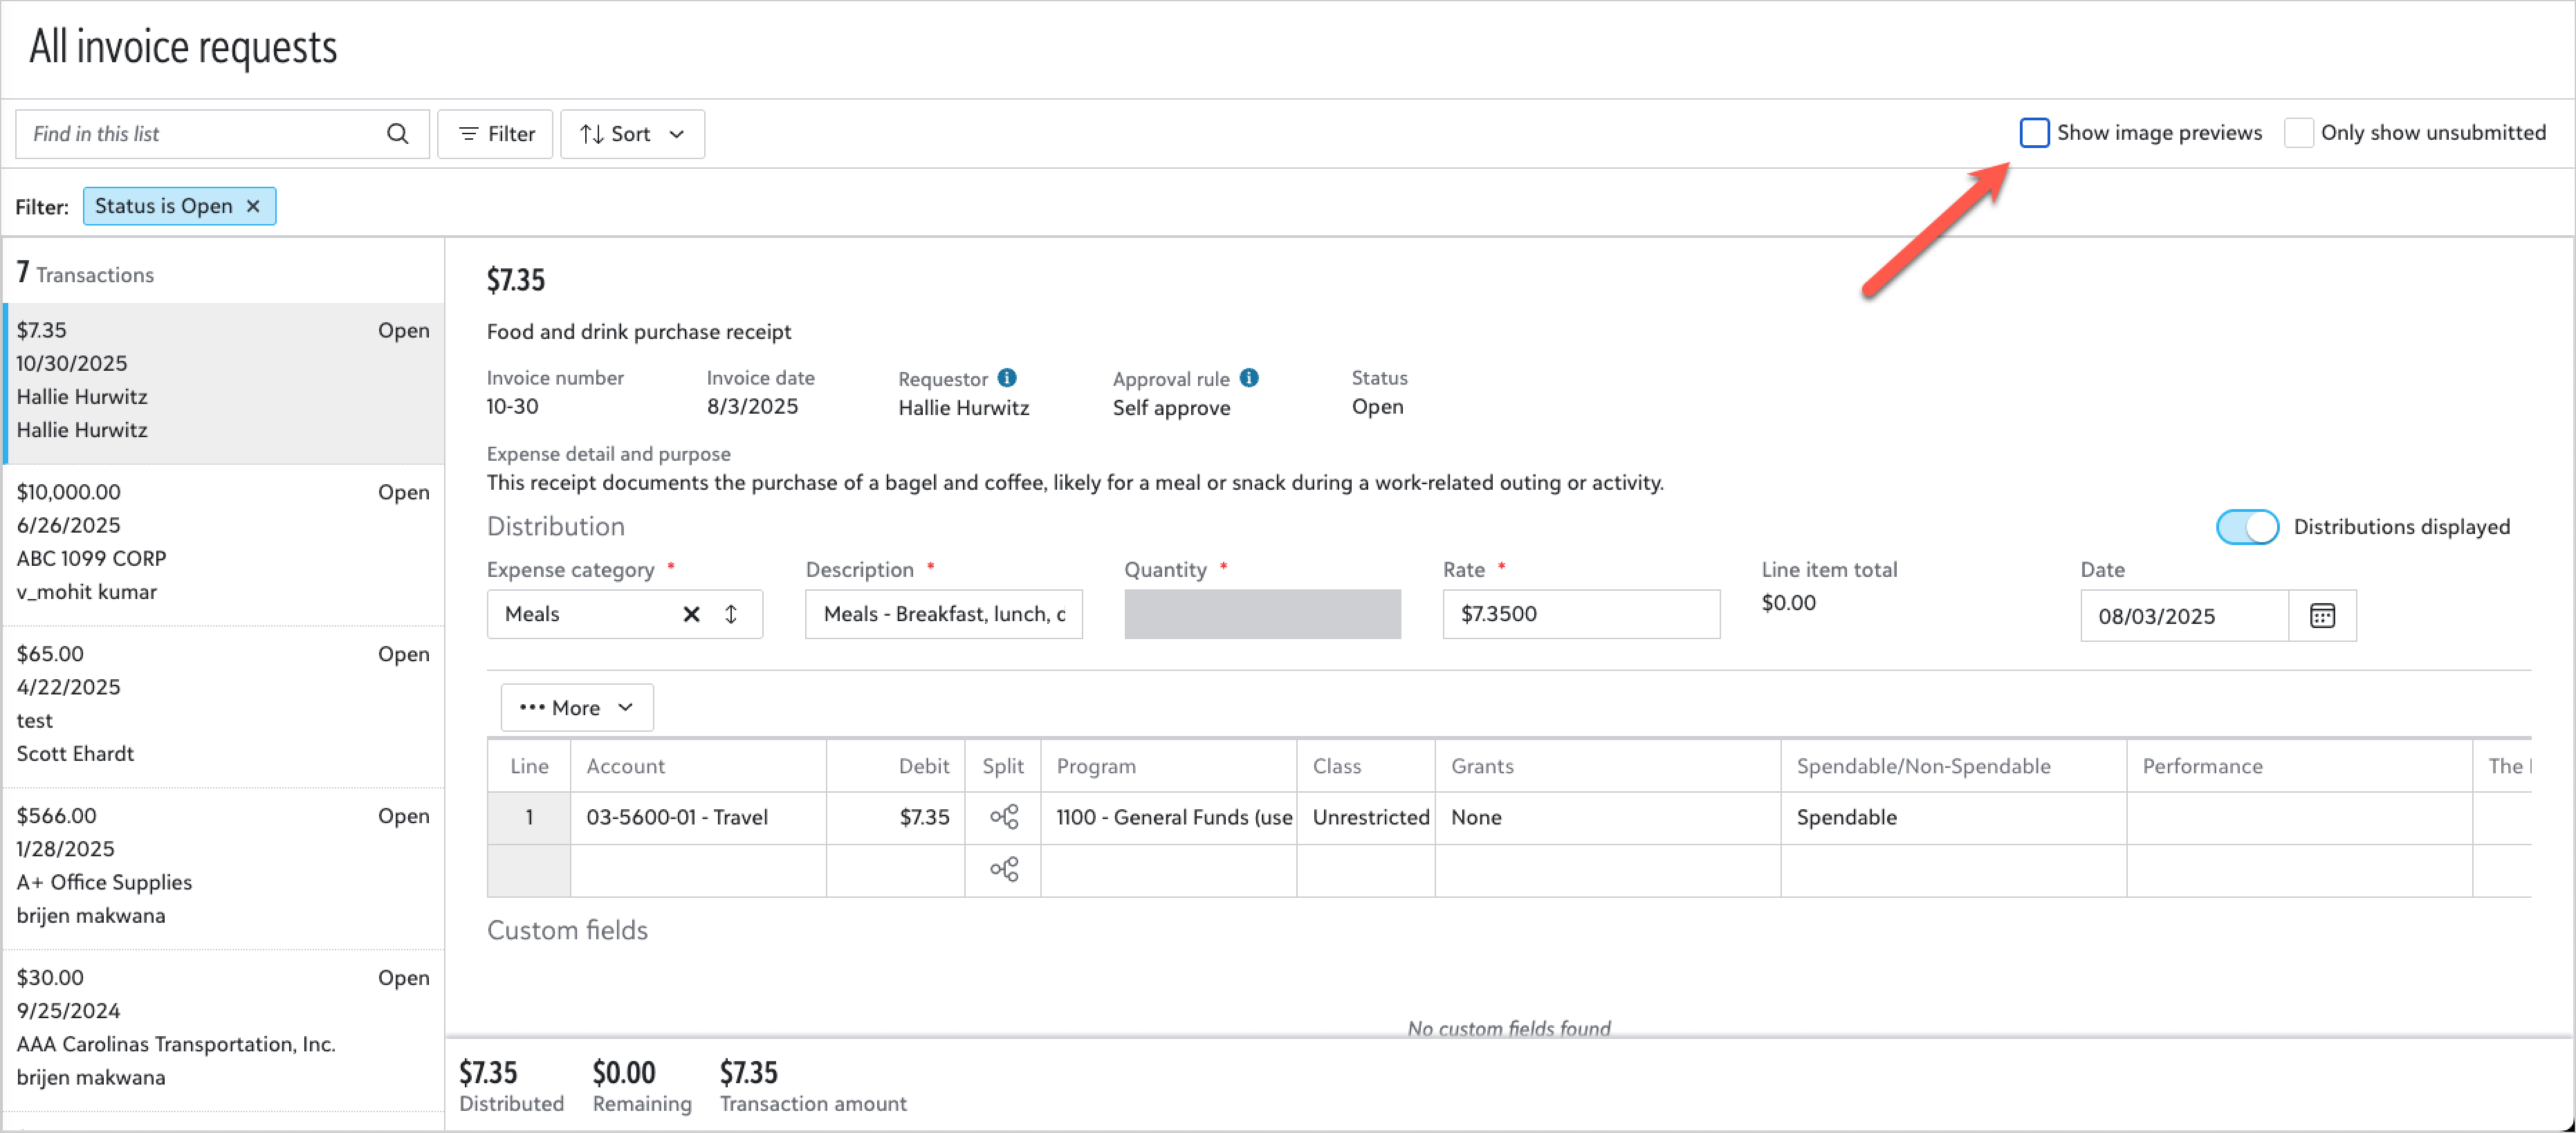Toggle off Distributions displayed switch
2576x1133 pixels.
pyautogui.click(x=2247, y=527)
